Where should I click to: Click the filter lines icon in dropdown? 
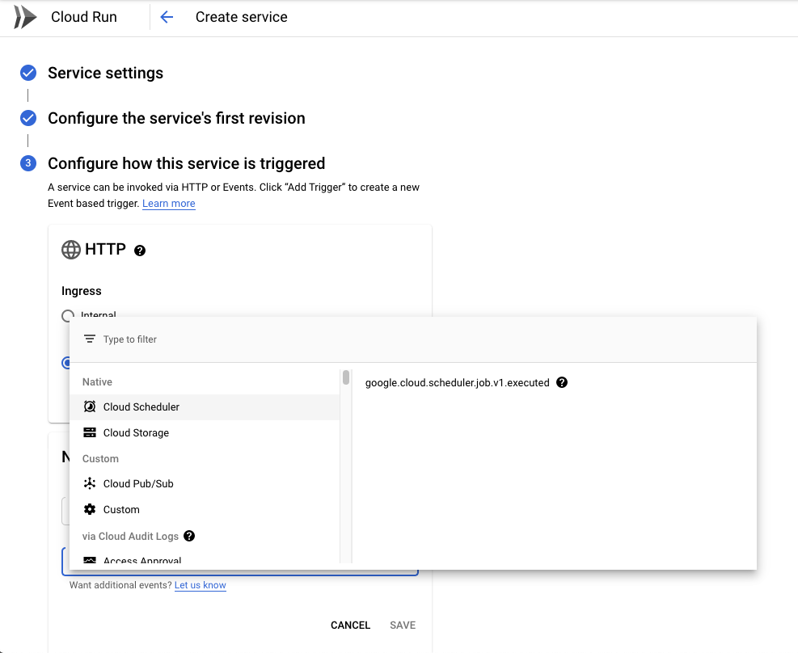[90, 339]
